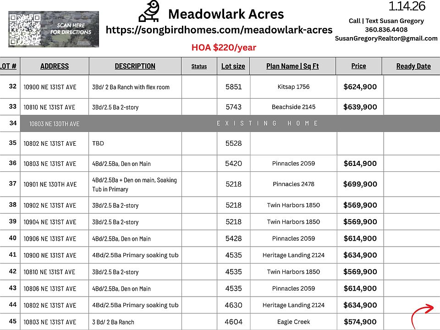440x330 pixels.
Task: Click the Ready Date column header
Action: (413, 66)
